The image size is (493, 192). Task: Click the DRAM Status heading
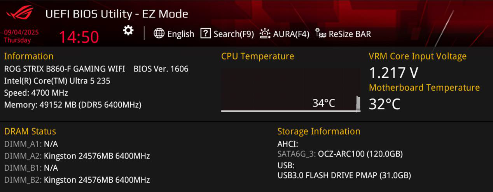pos(30,131)
